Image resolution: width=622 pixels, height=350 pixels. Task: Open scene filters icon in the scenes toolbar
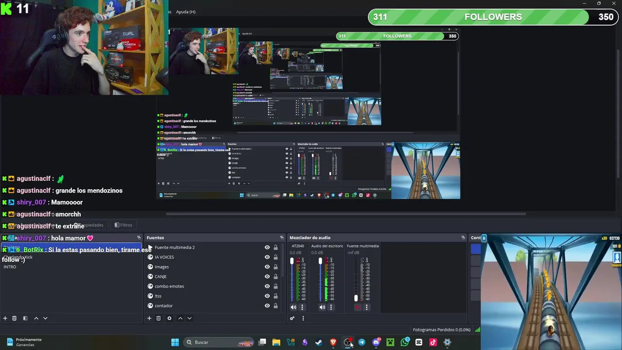coord(25,318)
